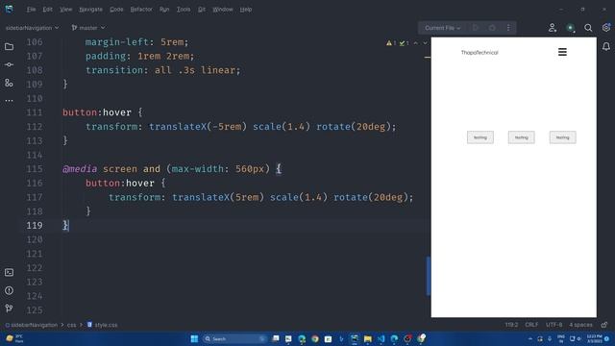Screen dimensions: 615x346
Task: Click the taskbar clock and date
Action: click(x=595, y=338)
